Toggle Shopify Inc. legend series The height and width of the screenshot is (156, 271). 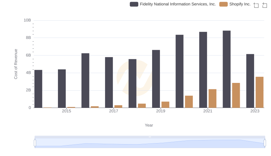(235, 4)
